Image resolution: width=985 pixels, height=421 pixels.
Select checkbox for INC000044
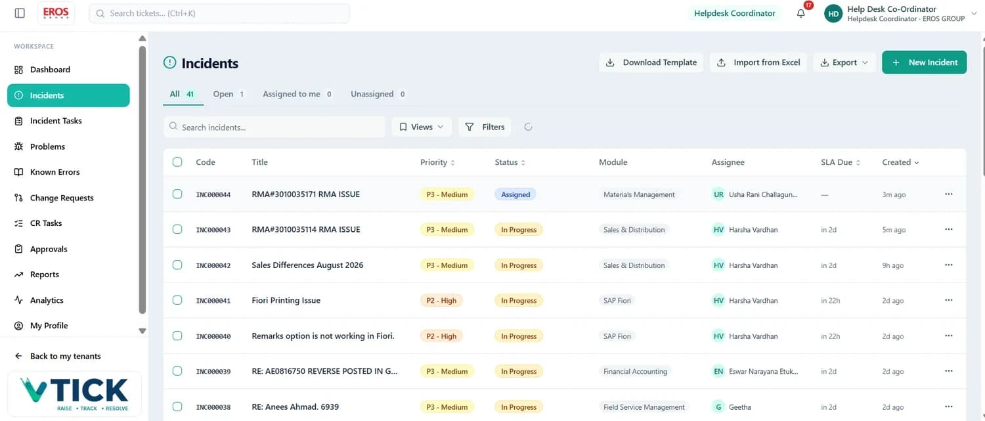(177, 194)
